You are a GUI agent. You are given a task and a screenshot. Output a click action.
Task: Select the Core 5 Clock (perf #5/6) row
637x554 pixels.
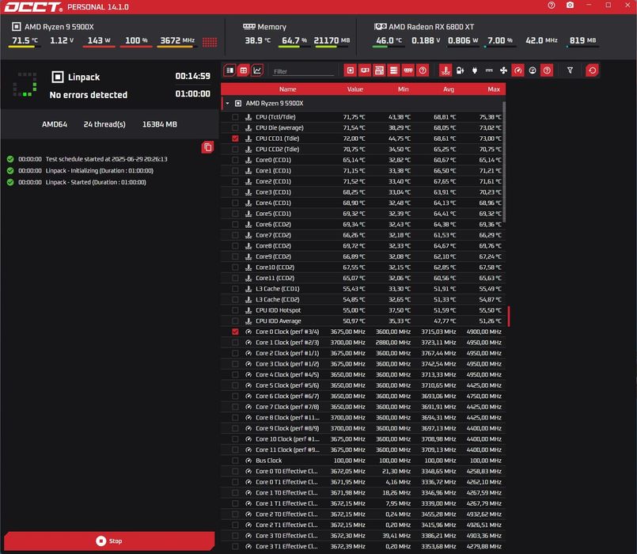tap(362, 385)
